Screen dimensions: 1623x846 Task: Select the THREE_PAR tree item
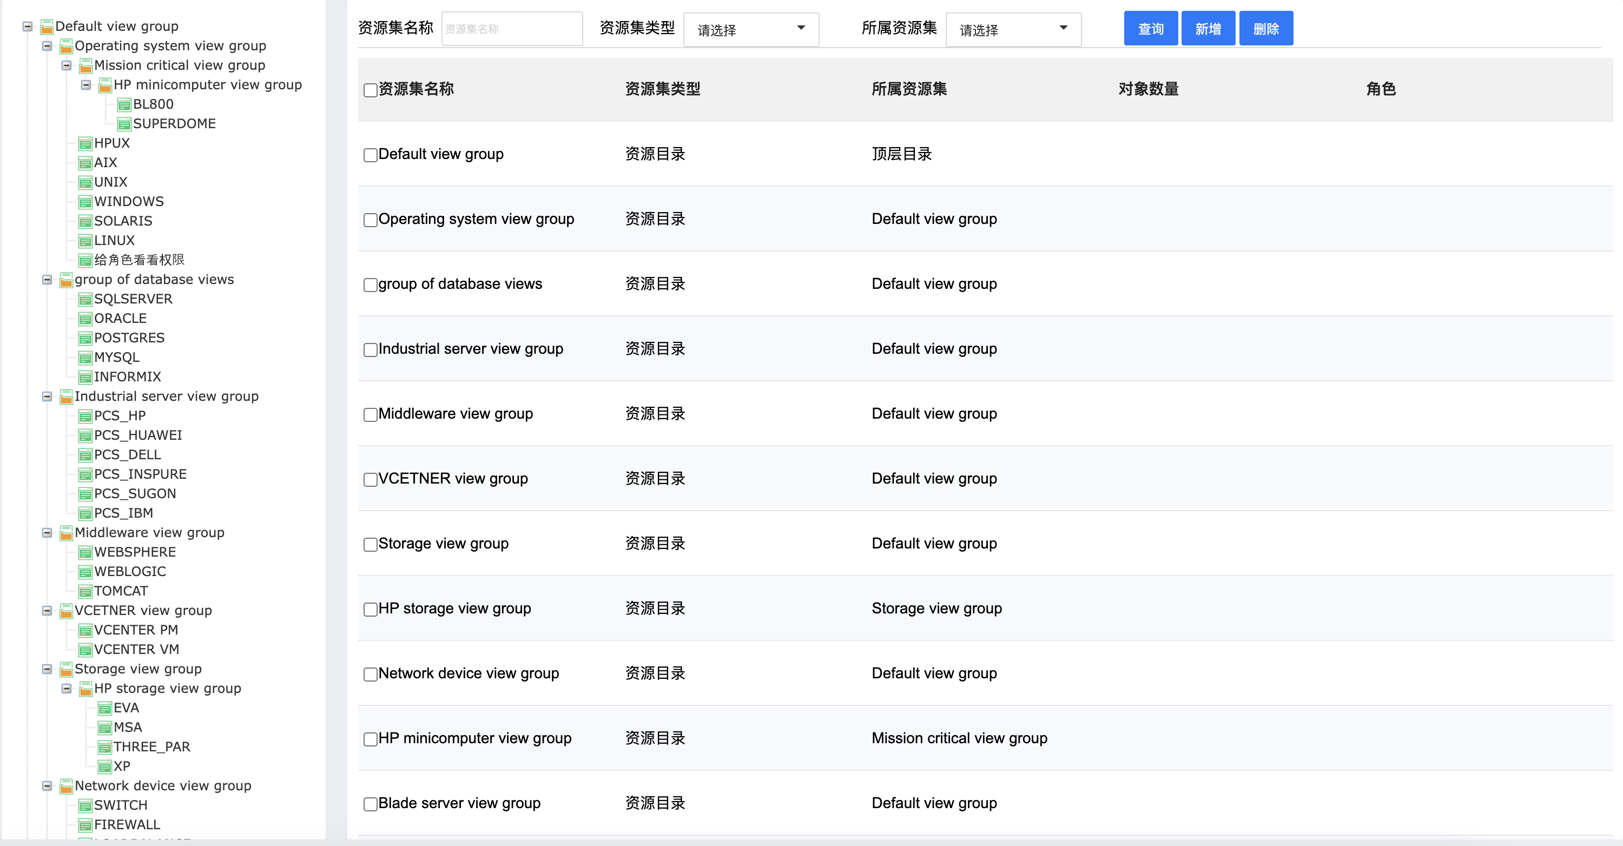pyautogui.click(x=151, y=747)
